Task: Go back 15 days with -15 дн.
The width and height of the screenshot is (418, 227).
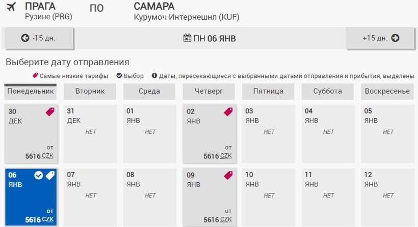Action: point(39,38)
